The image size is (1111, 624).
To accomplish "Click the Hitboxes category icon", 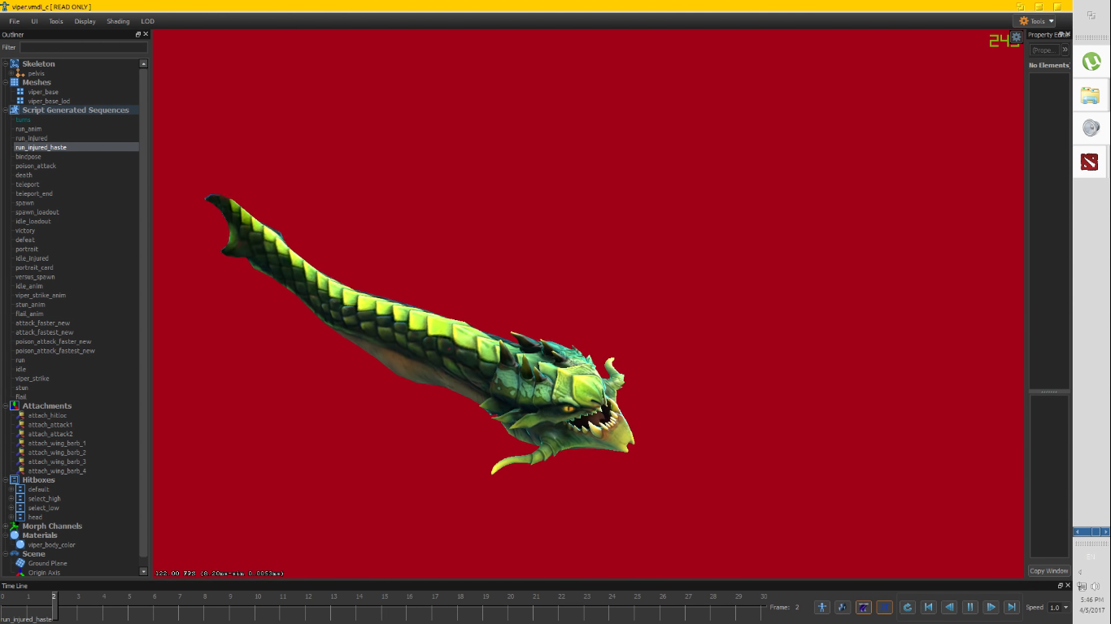I will click(x=15, y=479).
